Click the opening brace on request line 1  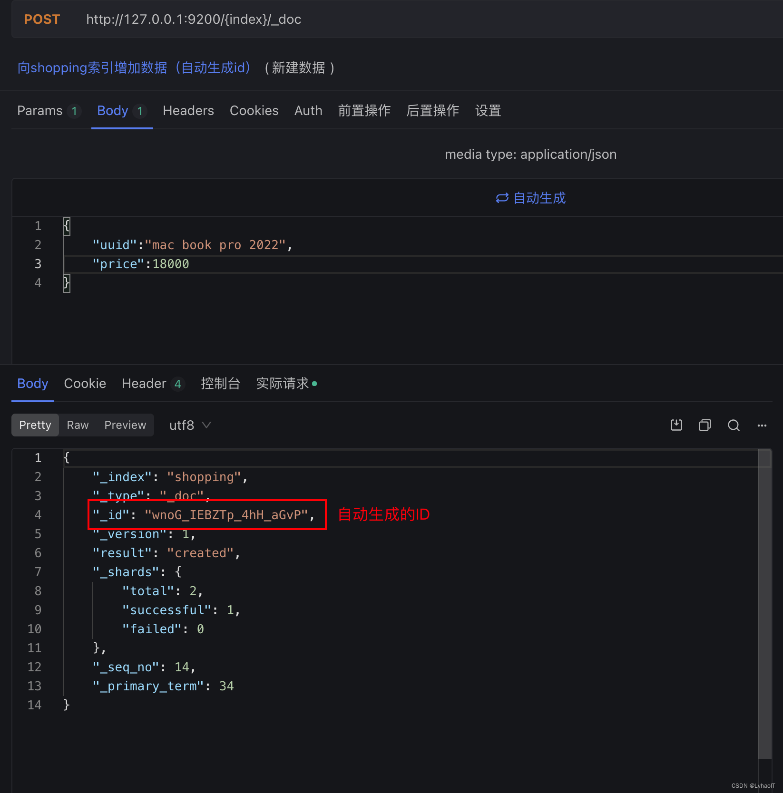[67, 226]
